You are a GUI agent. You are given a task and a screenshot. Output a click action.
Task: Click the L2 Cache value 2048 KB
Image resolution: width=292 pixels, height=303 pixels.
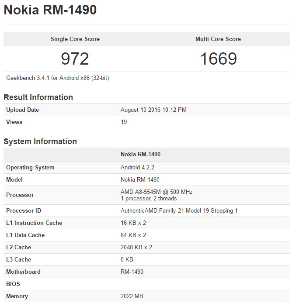(x=136, y=248)
